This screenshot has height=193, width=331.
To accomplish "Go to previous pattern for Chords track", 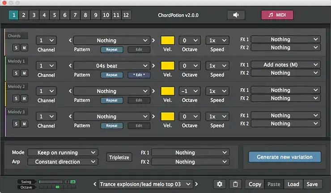I will (x=70, y=40).
